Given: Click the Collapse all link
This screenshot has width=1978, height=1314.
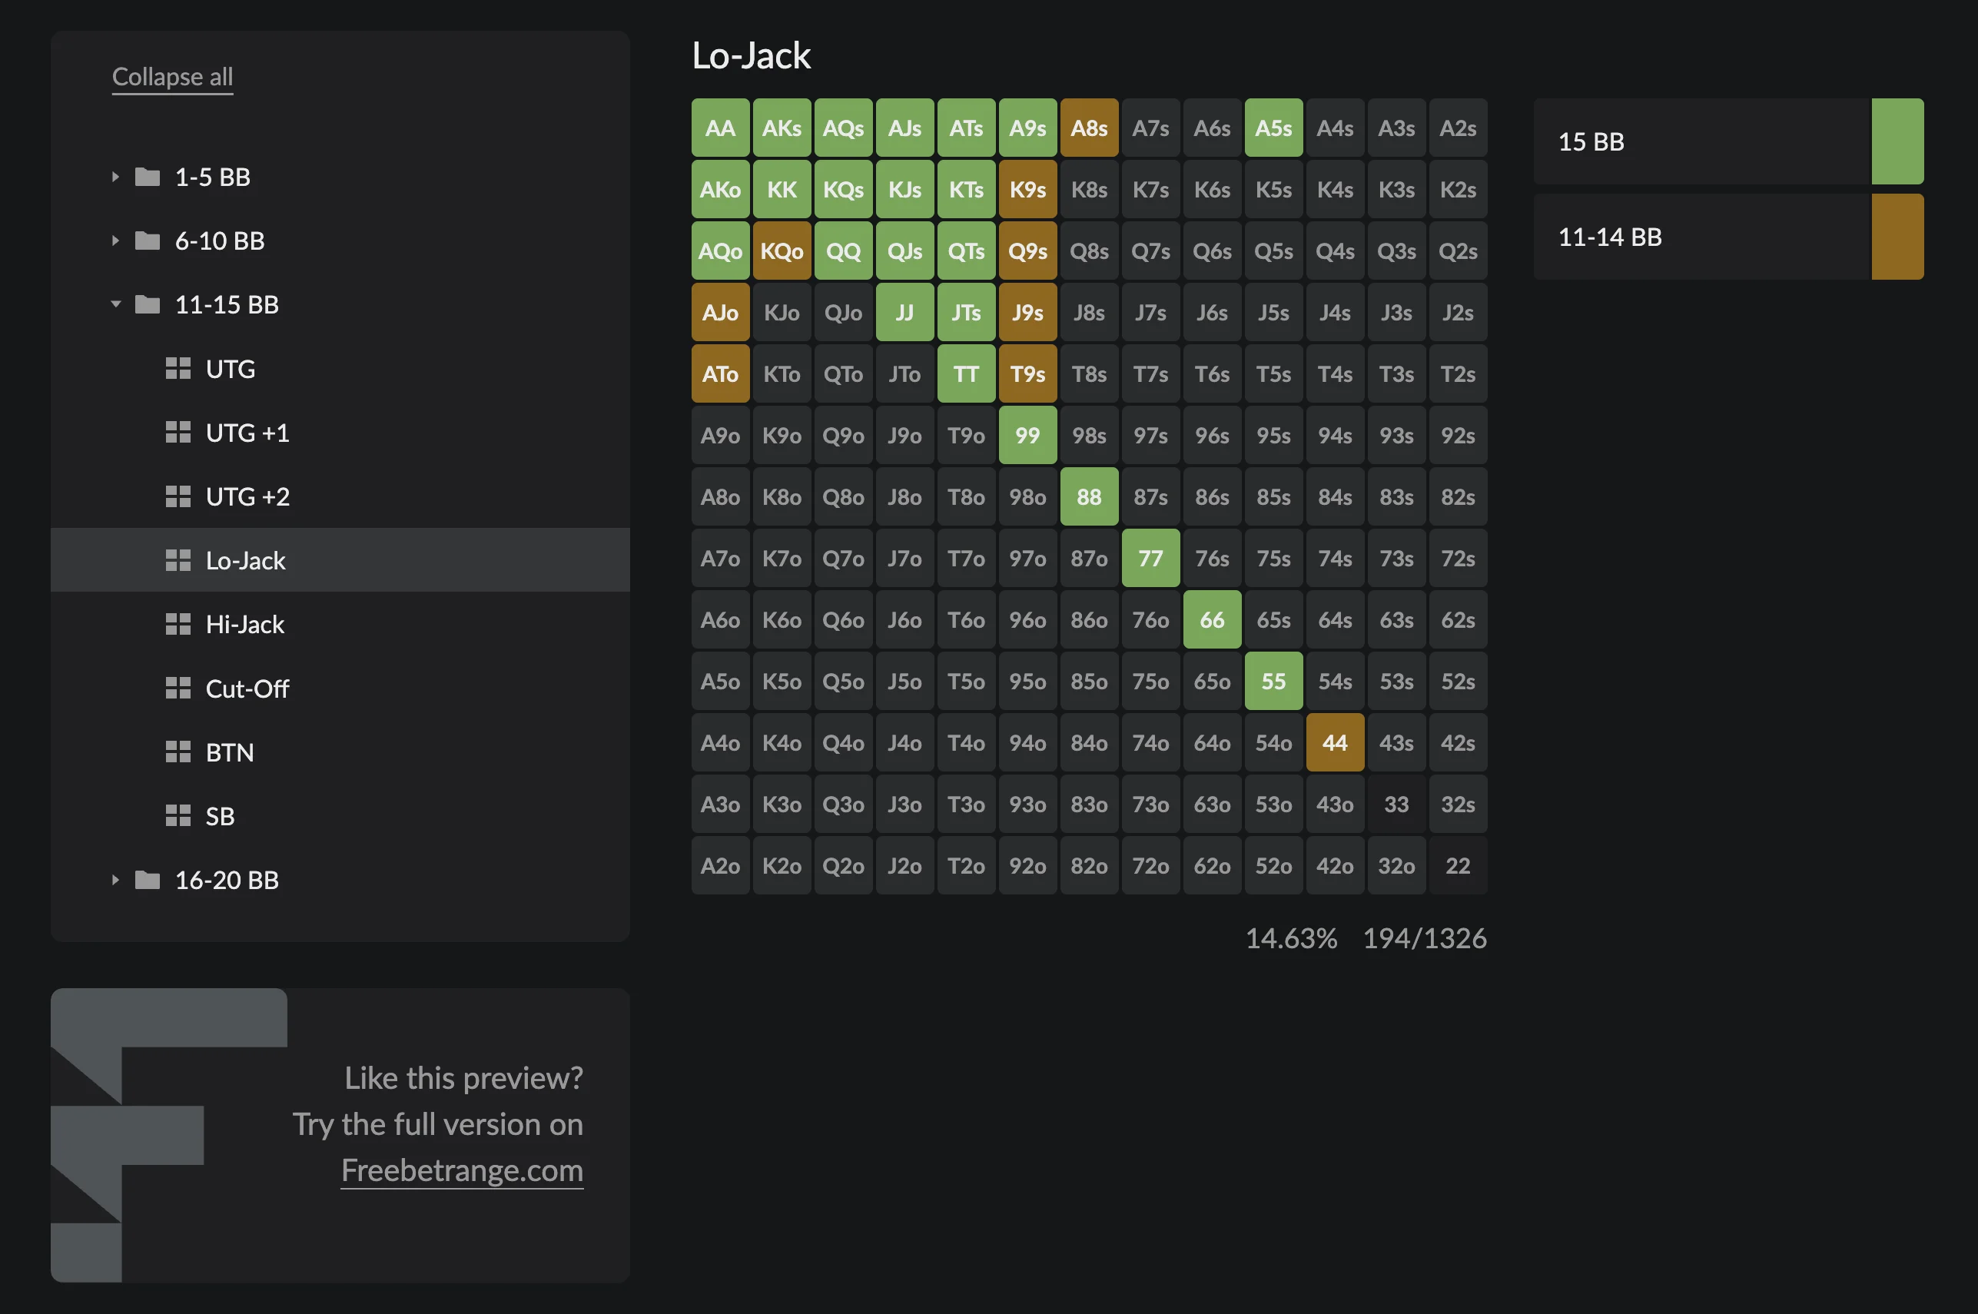Looking at the screenshot, I should (173, 77).
